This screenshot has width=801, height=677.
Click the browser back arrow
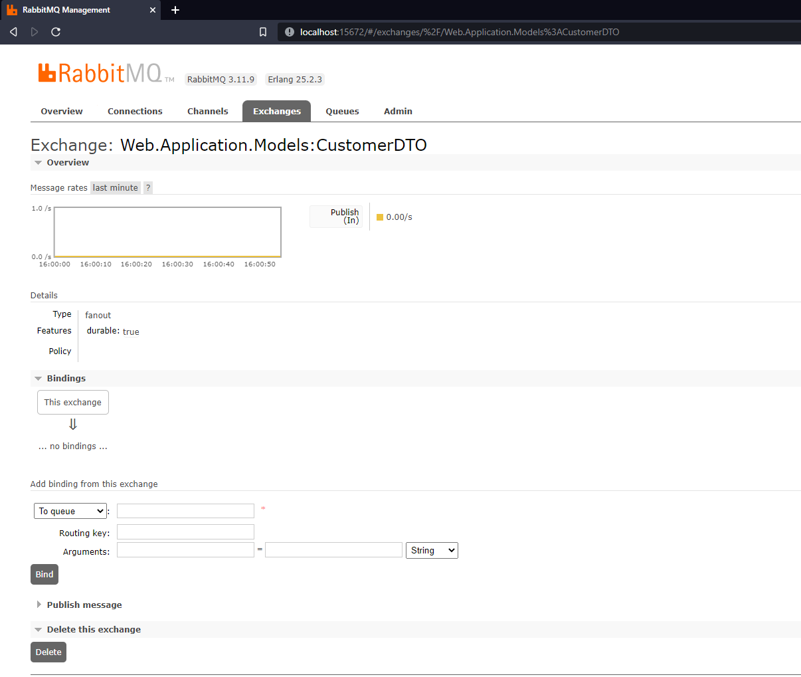point(13,32)
